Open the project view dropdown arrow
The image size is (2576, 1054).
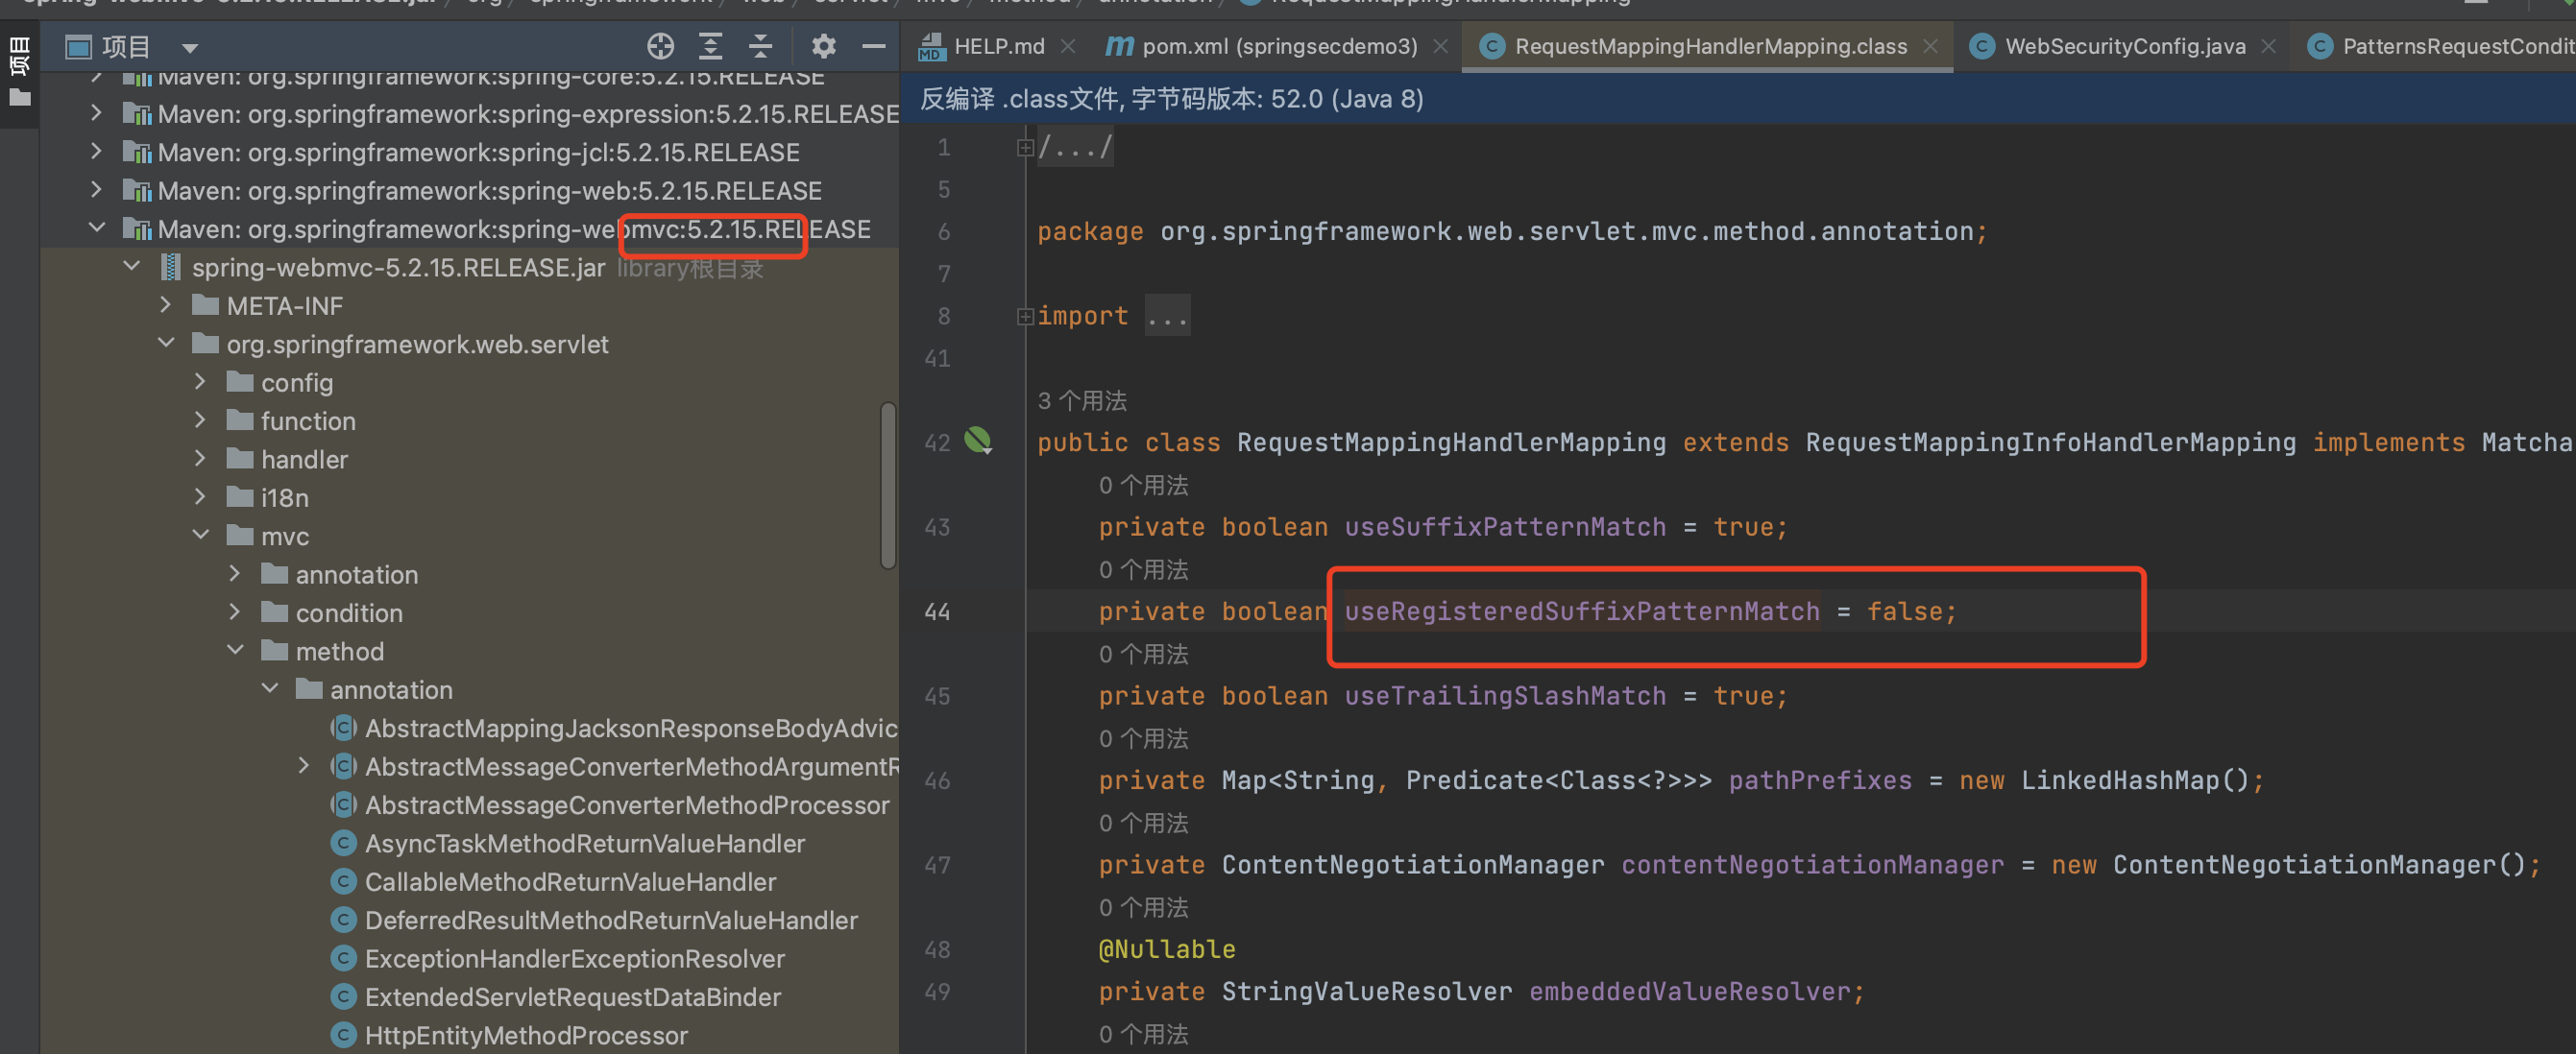pos(190,47)
